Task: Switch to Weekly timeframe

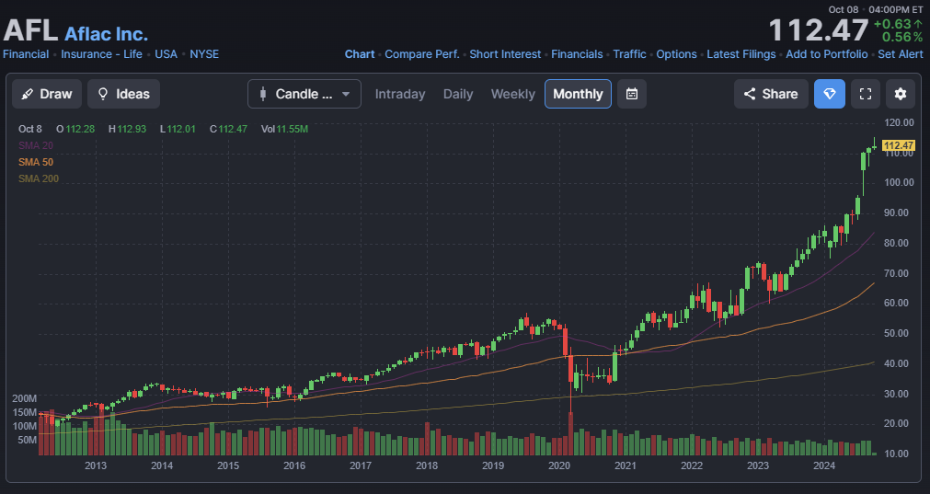Action: point(513,94)
